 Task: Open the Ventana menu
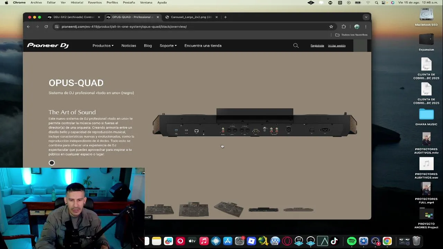click(x=146, y=2)
